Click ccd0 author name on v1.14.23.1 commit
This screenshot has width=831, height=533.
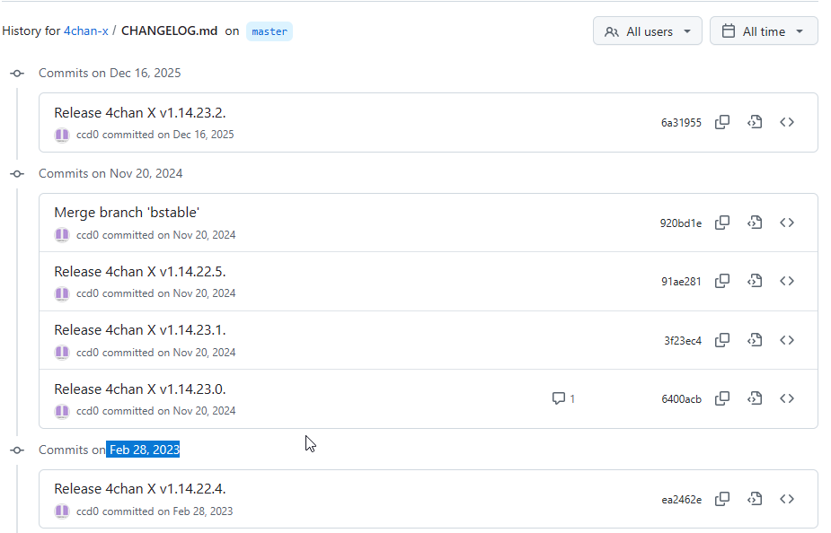coord(87,353)
